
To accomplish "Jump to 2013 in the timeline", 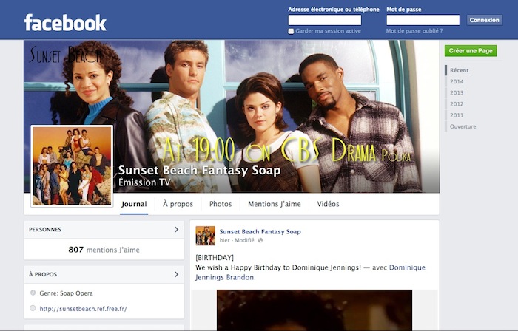I will (x=457, y=92).
